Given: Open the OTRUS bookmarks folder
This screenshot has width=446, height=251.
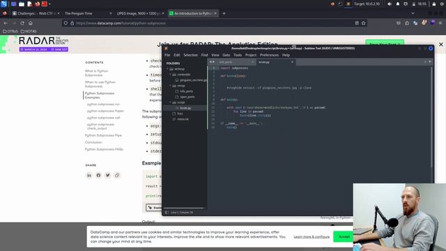Looking at the screenshot, I should pos(10,31).
